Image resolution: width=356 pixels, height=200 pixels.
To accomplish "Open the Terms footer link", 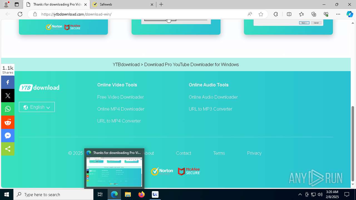I will 219,153.
